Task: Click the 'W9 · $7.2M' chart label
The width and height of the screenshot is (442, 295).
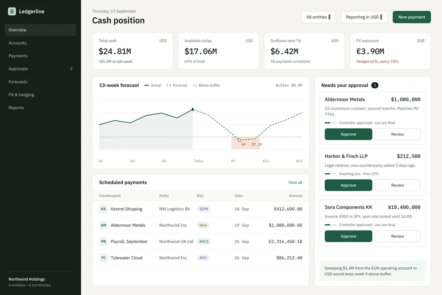Action: tap(252, 145)
